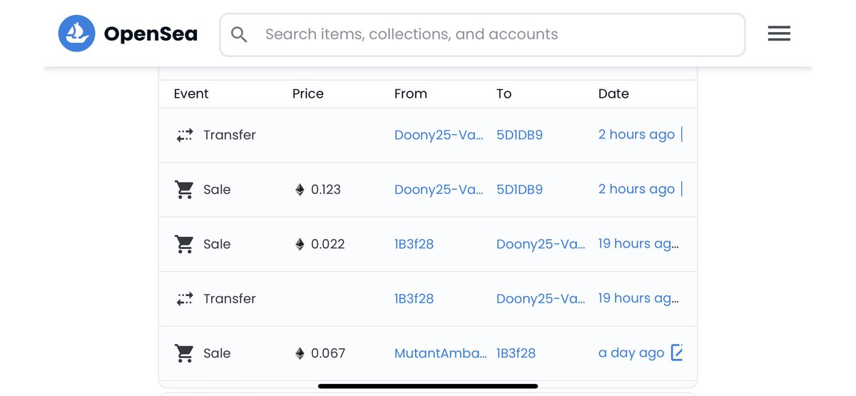Open 1B3f28 sender link in 0.022 sale row

coord(414,244)
